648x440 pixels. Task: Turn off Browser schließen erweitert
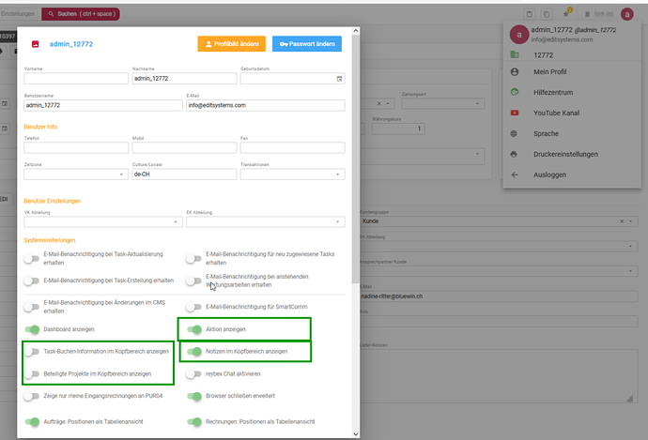pyautogui.click(x=193, y=396)
